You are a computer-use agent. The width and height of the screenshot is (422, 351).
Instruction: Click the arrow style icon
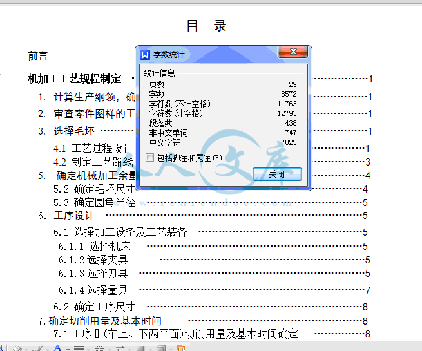pos(120,348)
